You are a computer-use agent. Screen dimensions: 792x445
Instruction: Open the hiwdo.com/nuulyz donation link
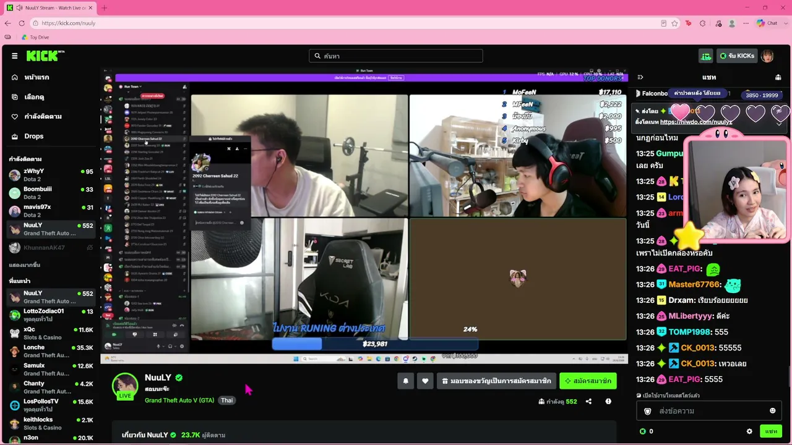[696, 122]
